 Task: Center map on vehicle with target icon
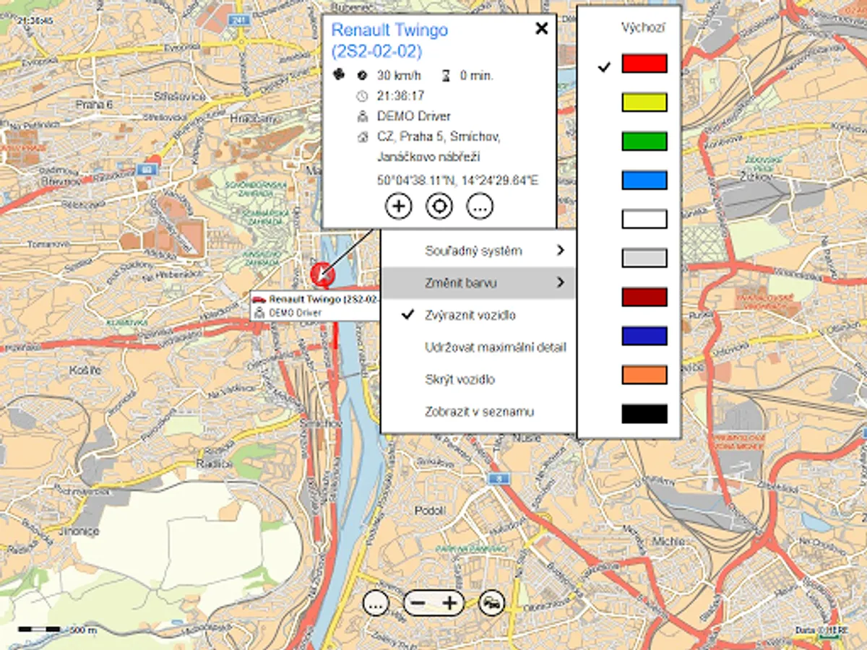coord(439,207)
